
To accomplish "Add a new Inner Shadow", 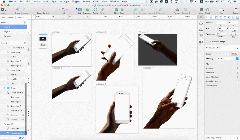I will tap(237, 77).
